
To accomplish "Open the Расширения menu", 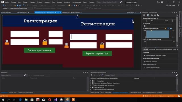I will click(x=76, y=2).
